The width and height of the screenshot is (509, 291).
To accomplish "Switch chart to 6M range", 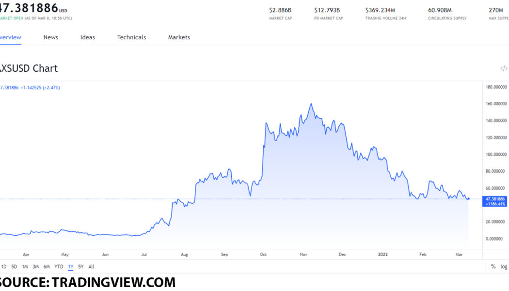I will coord(47,267).
